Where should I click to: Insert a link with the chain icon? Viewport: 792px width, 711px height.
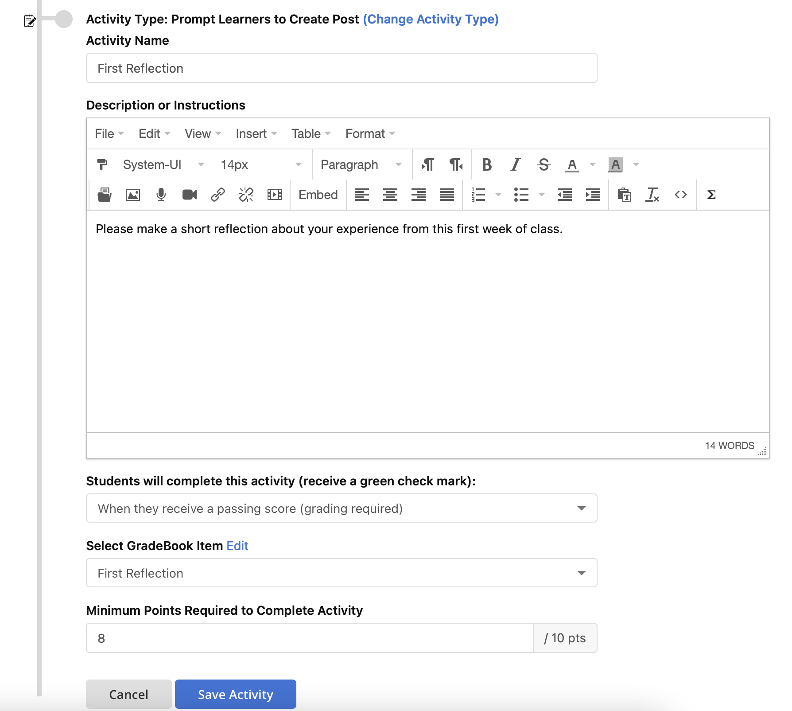coord(218,195)
